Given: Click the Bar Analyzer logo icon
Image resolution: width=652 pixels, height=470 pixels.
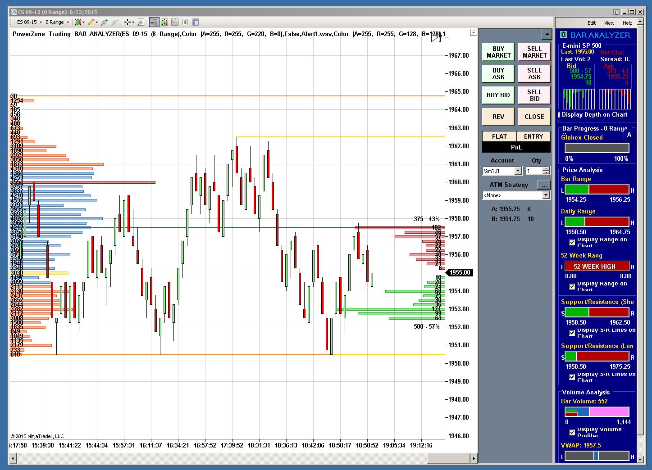Looking at the screenshot, I should point(563,35).
